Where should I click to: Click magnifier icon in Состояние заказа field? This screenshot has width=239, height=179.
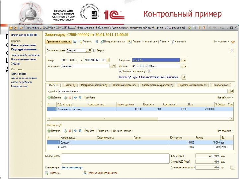(x=90, y=50)
